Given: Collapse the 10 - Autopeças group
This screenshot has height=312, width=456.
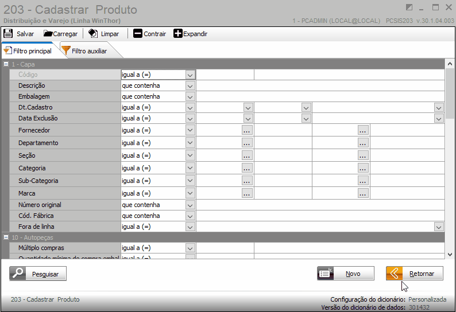Looking at the screenshot, I should 6,237.
